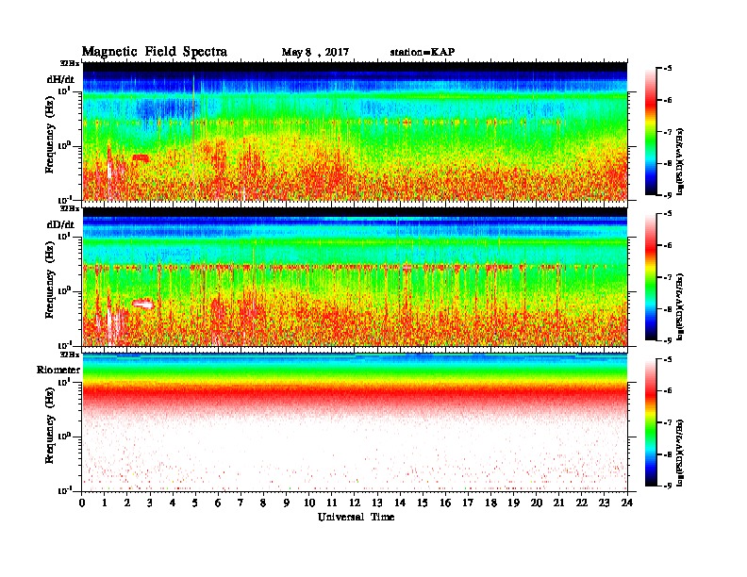The height and width of the screenshot is (577, 747).
Task: Click hour '14' on the Universal Time axis
Action: tap(400, 503)
